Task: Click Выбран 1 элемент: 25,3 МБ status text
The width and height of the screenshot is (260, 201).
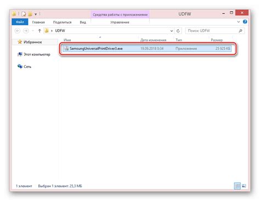Action: coord(60,186)
